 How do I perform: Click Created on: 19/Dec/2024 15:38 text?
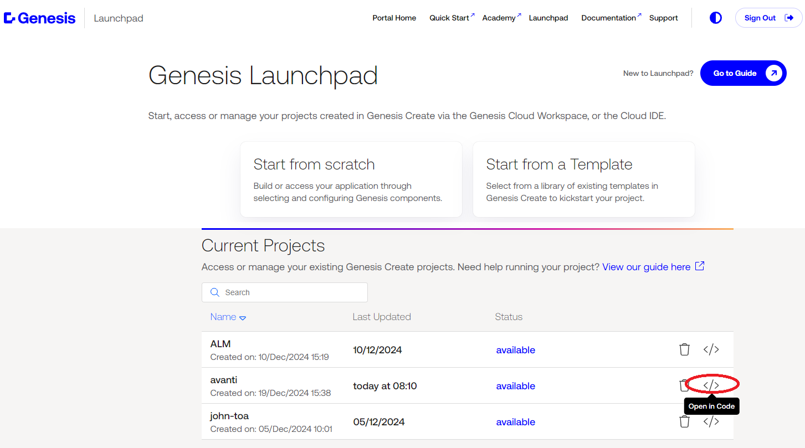pyautogui.click(x=270, y=393)
